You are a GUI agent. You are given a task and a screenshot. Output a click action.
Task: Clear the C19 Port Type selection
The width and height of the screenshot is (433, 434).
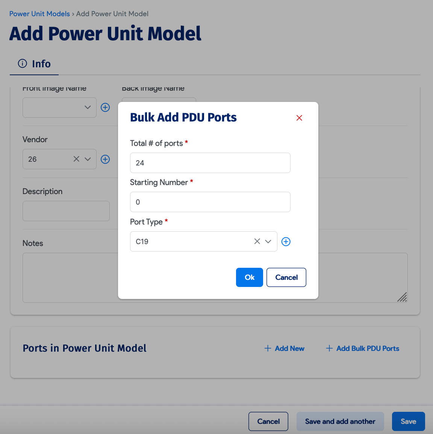point(257,241)
